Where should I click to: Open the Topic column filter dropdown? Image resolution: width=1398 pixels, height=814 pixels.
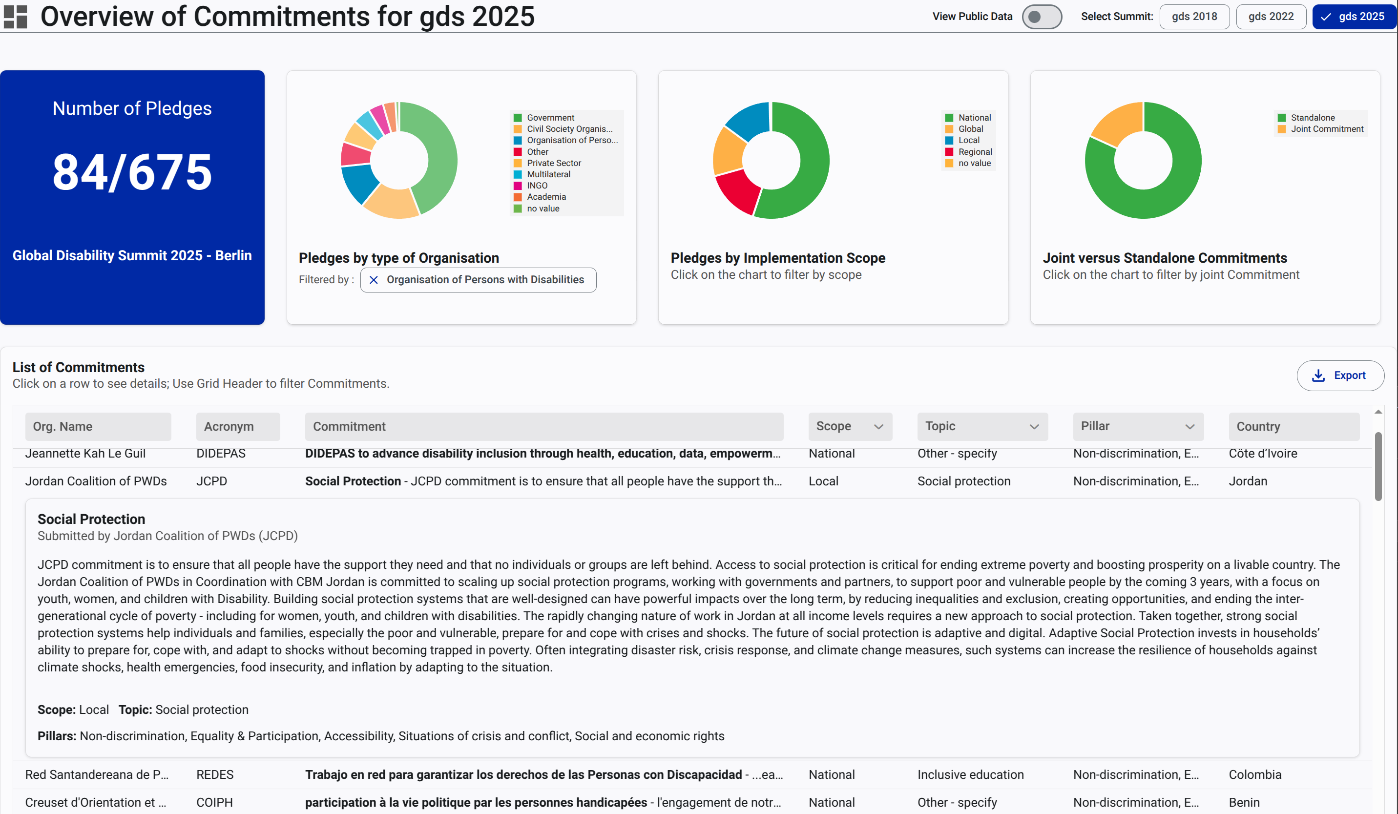(x=982, y=426)
